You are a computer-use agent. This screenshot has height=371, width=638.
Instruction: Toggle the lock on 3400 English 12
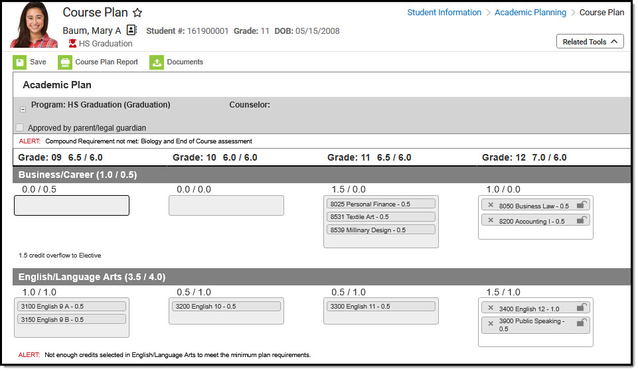pos(582,307)
